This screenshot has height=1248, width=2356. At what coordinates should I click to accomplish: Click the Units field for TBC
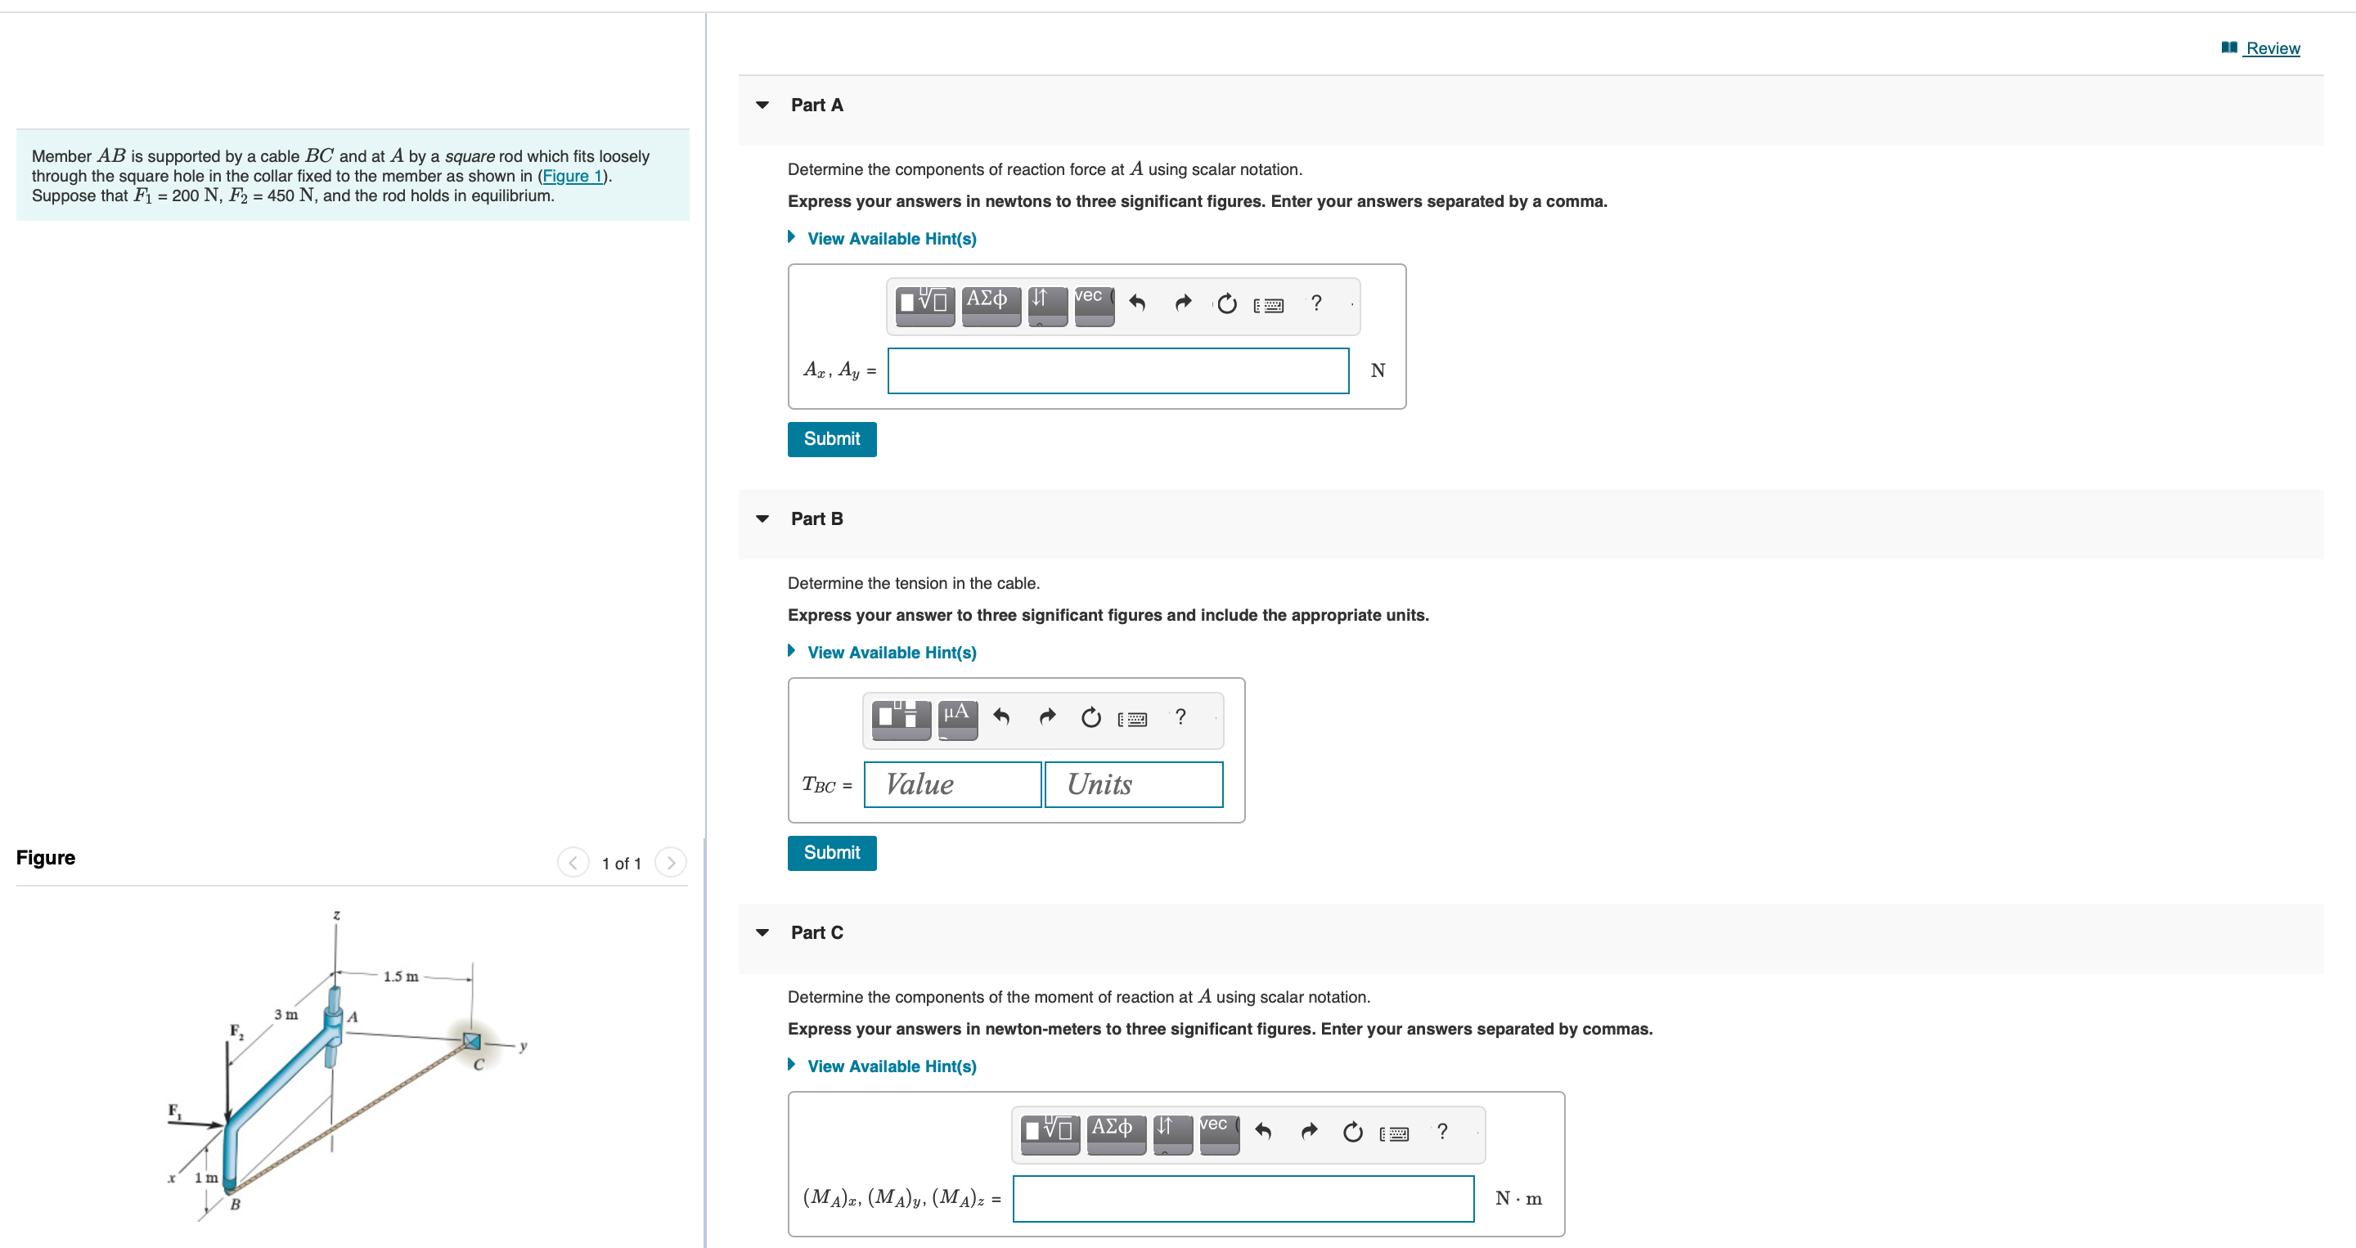click(1132, 784)
